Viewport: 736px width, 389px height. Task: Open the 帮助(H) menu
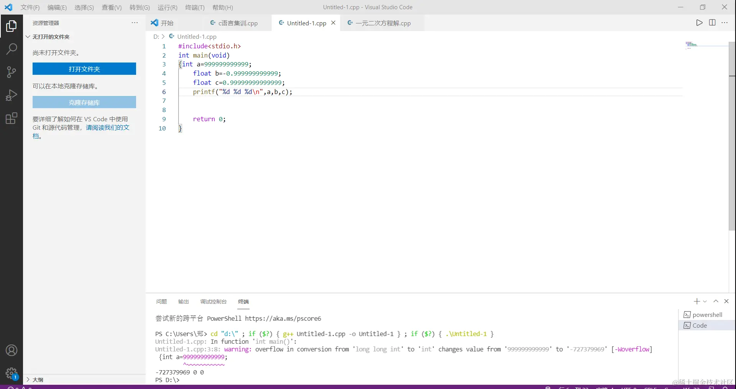pyautogui.click(x=223, y=7)
